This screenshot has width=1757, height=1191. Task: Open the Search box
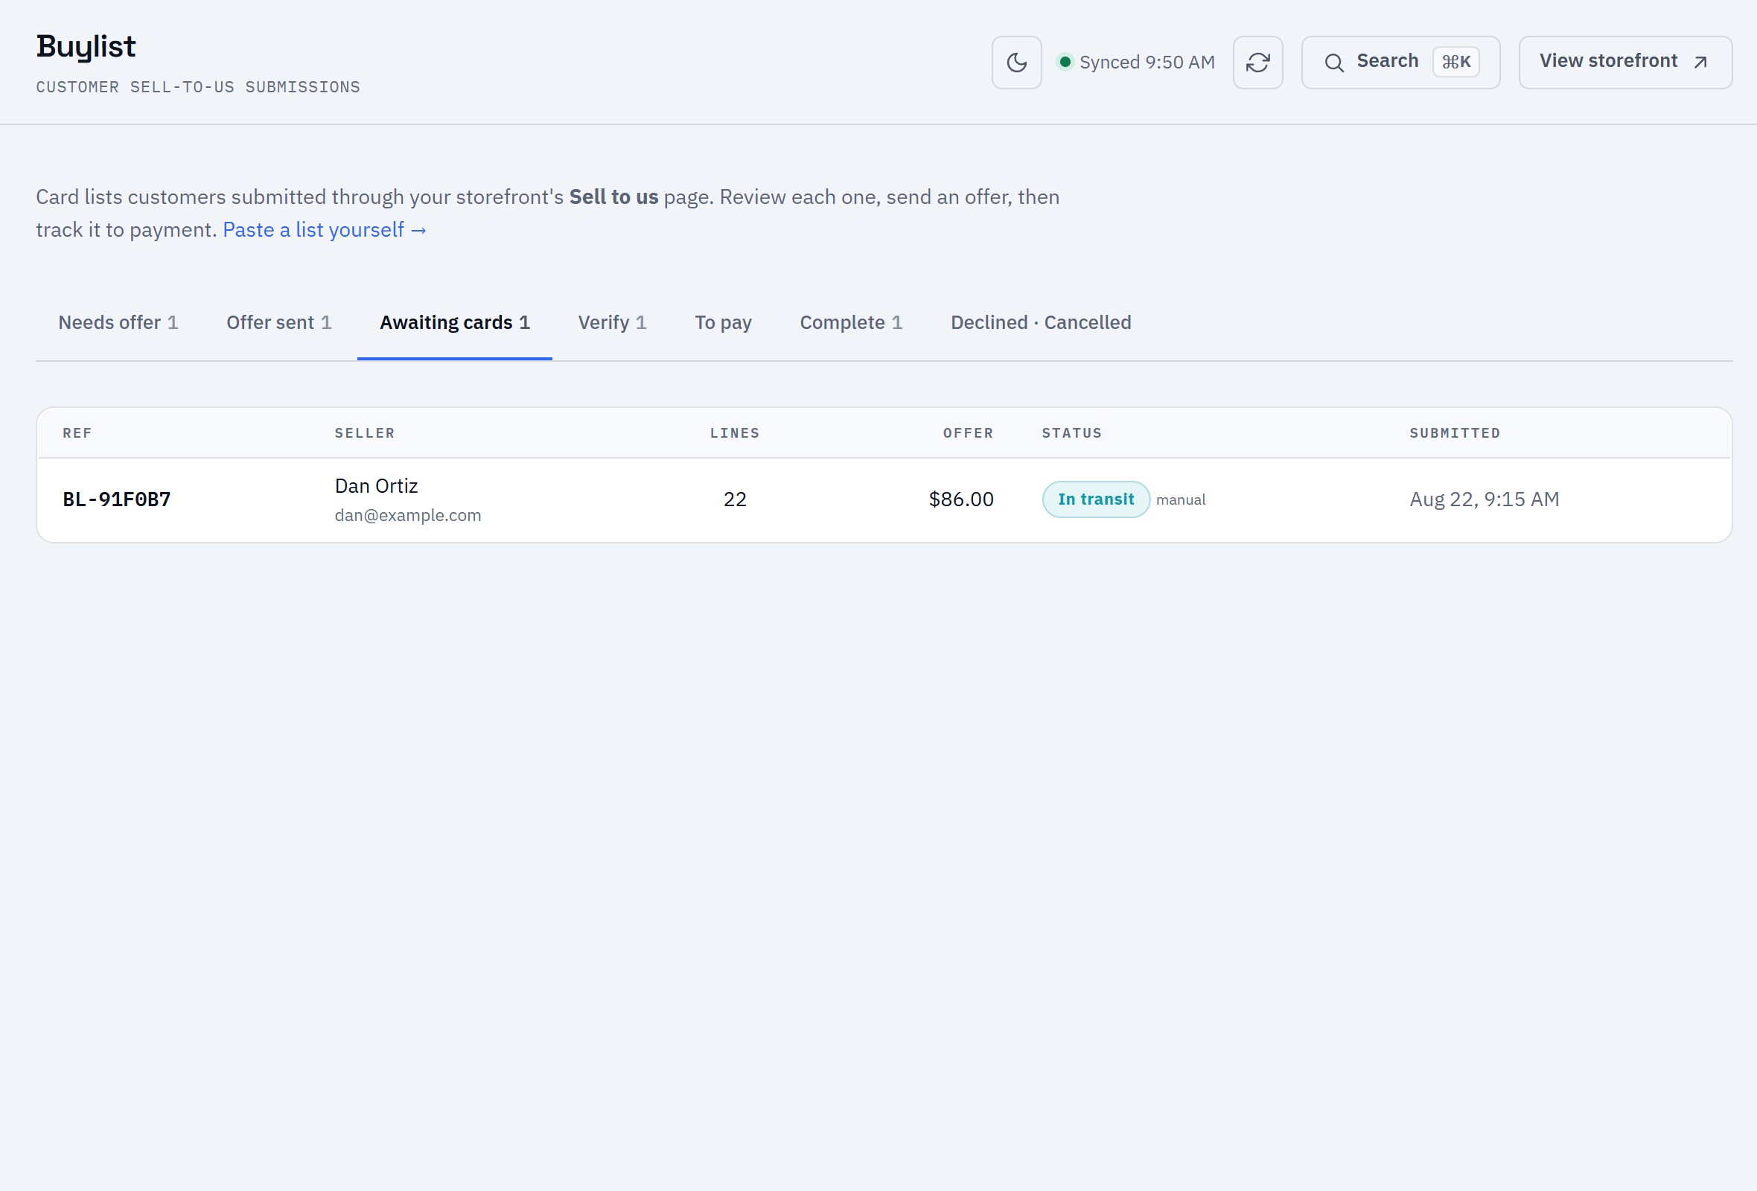tap(1400, 63)
